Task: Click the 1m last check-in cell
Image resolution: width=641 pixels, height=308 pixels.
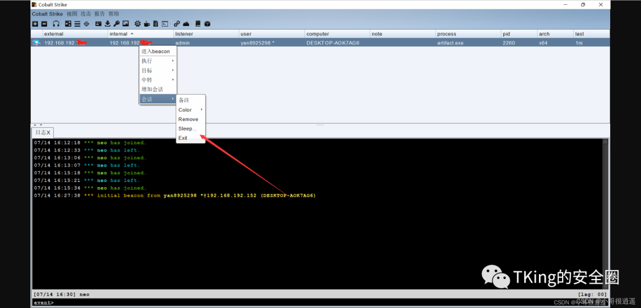Action: 592,43
